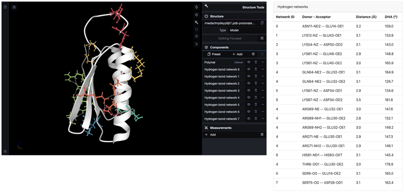Toggle selection mode cursor icon

pyautogui.click(x=197, y=44)
